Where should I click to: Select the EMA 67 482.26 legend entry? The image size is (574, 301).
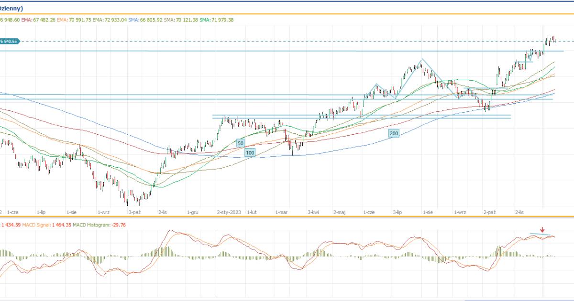(x=38, y=20)
